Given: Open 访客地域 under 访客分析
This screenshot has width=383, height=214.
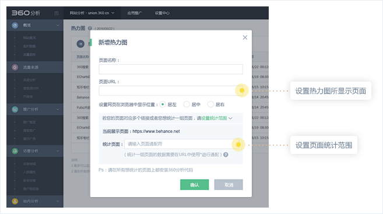Looking at the screenshot, I should pyautogui.click(x=29, y=164).
